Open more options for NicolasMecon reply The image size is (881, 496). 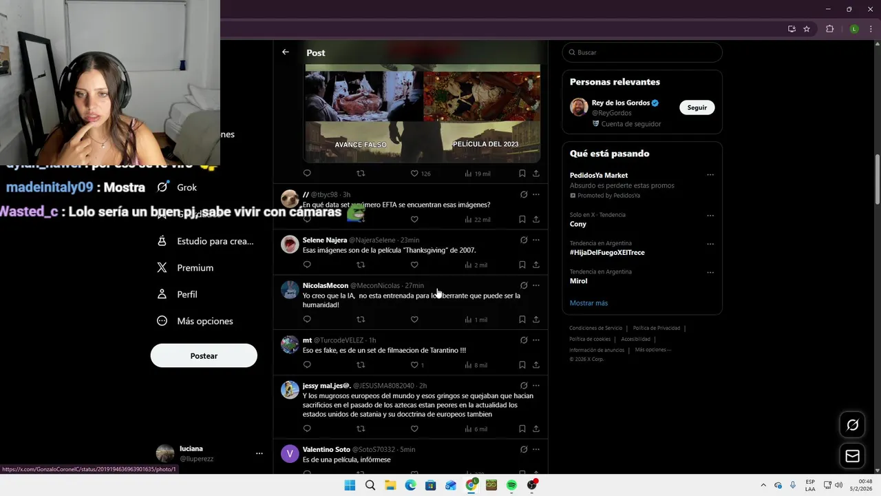click(x=536, y=285)
